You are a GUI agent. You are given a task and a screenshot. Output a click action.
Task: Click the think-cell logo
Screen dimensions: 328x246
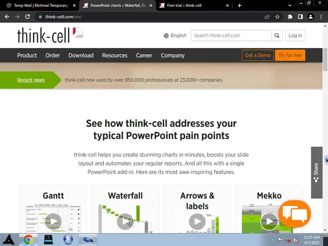click(50, 35)
